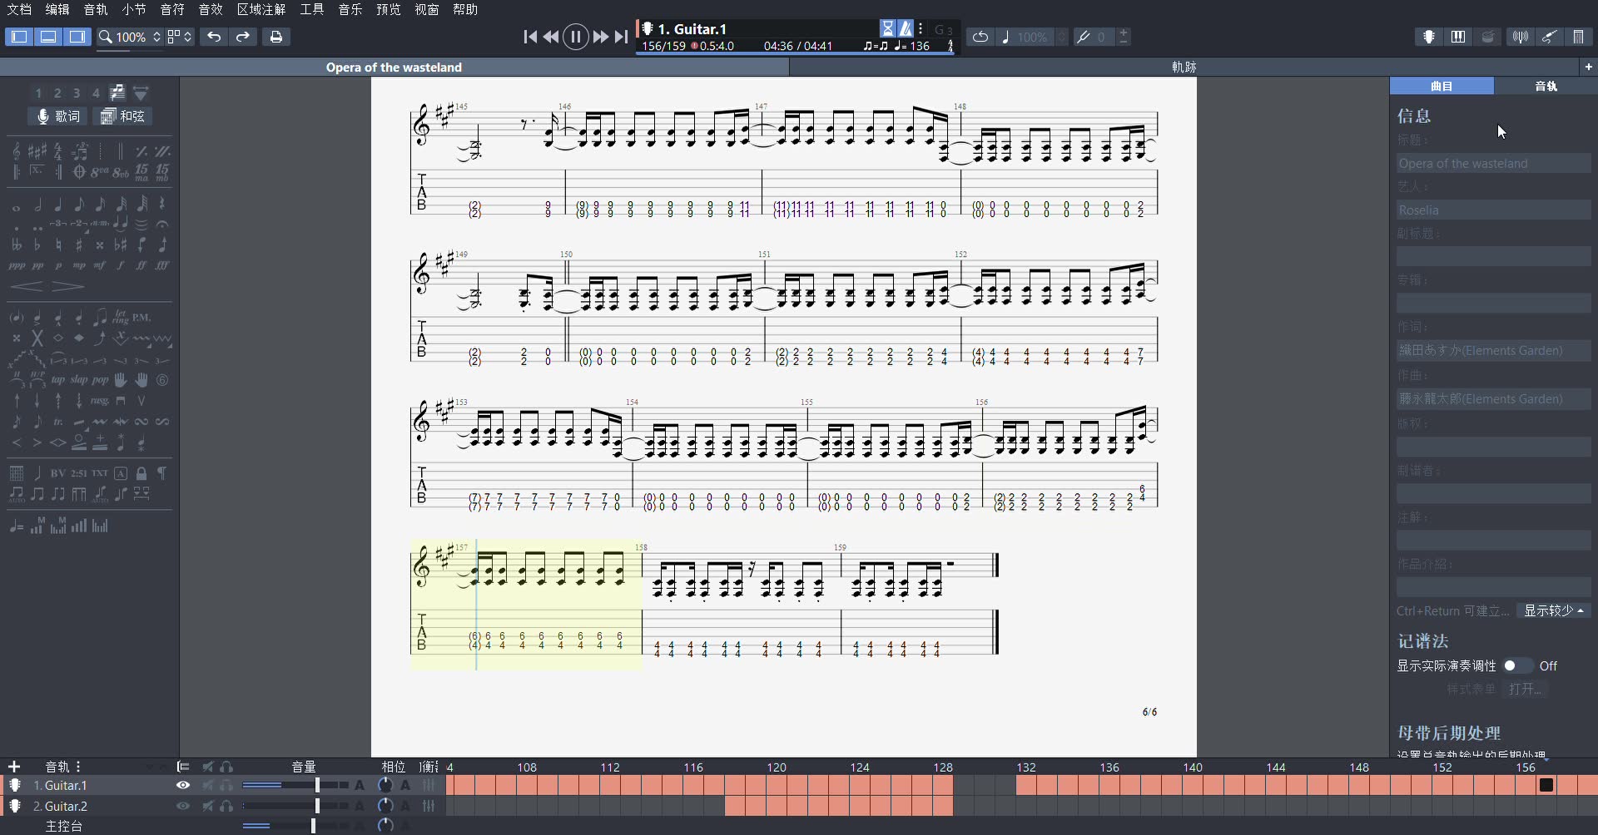Jump to the first bar

coord(530,37)
